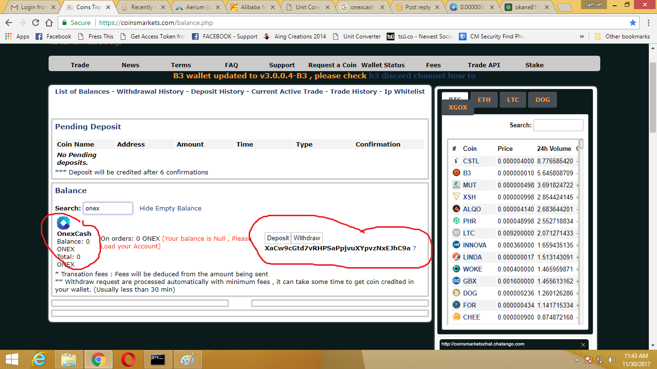This screenshot has width=657, height=369.
Task: Click the Withdraw button for OnexCash
Action: 307,238
